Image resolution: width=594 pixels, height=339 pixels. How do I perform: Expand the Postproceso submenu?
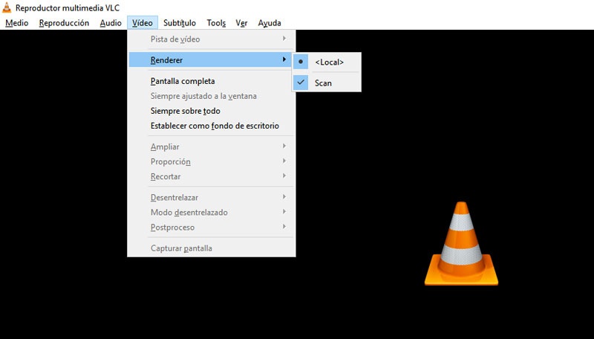[x=212, y=227]
